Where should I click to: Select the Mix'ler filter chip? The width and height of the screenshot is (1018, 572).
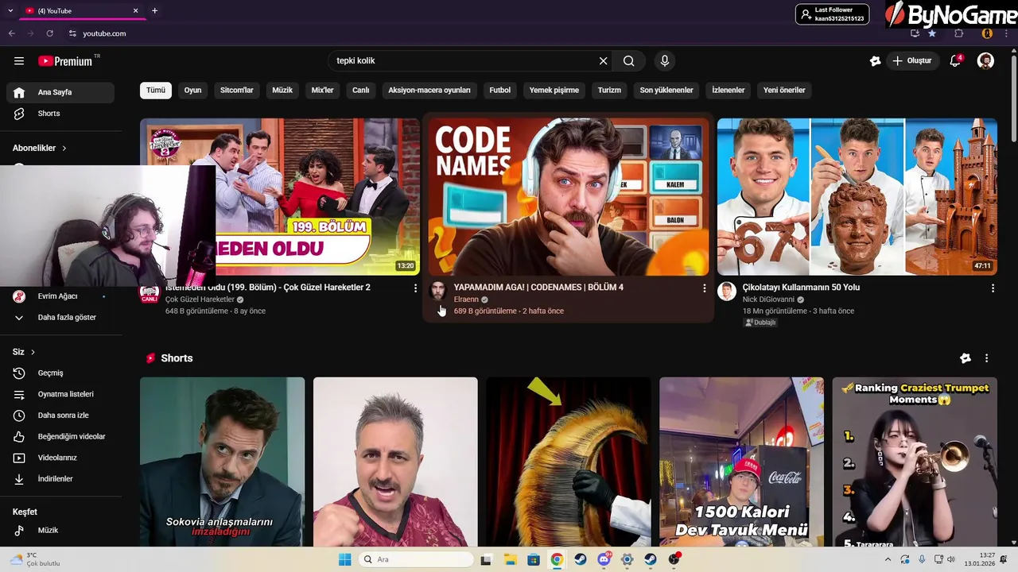pyautogui.click(x=322, y=90)
